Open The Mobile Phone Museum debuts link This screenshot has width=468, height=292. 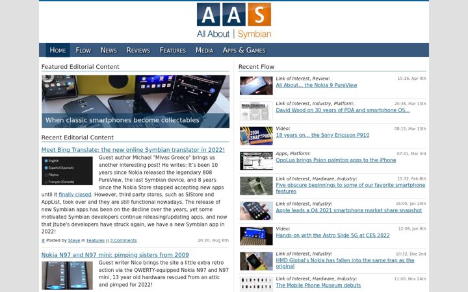[318, 286]
